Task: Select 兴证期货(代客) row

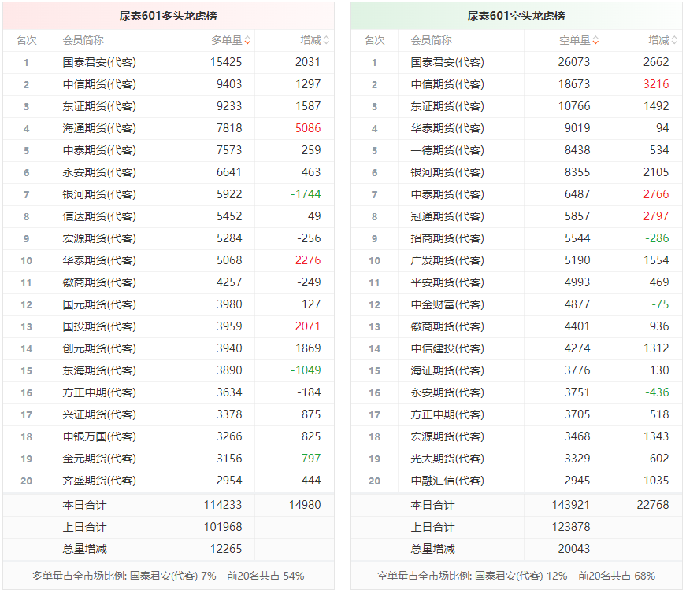Action: point(169,414)
